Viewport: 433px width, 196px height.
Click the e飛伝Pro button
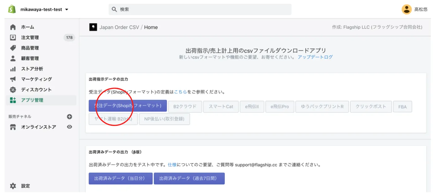click(280, 107)
